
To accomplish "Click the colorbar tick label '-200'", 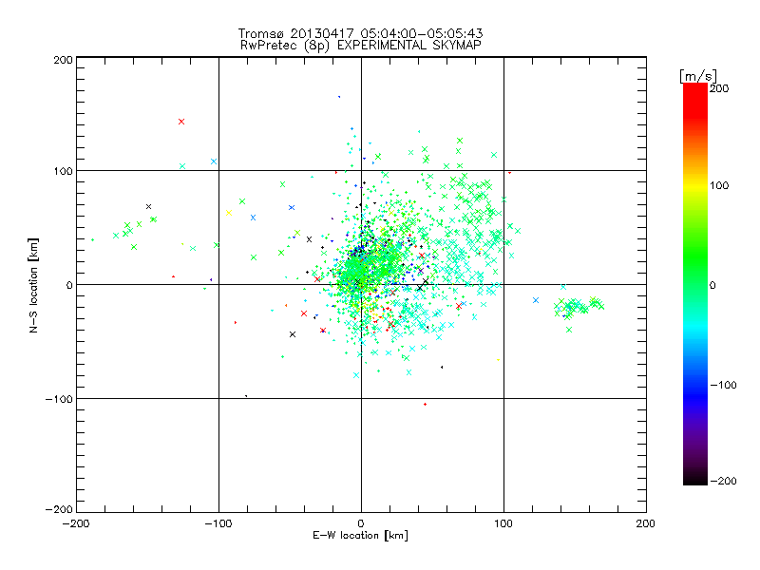I will click(x=723, y=481).
